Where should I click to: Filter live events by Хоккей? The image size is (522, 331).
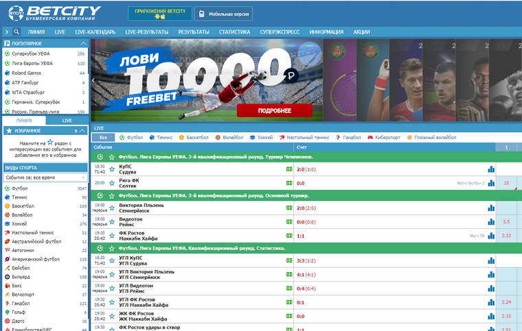pyautogui.click(x=261, y=138)
